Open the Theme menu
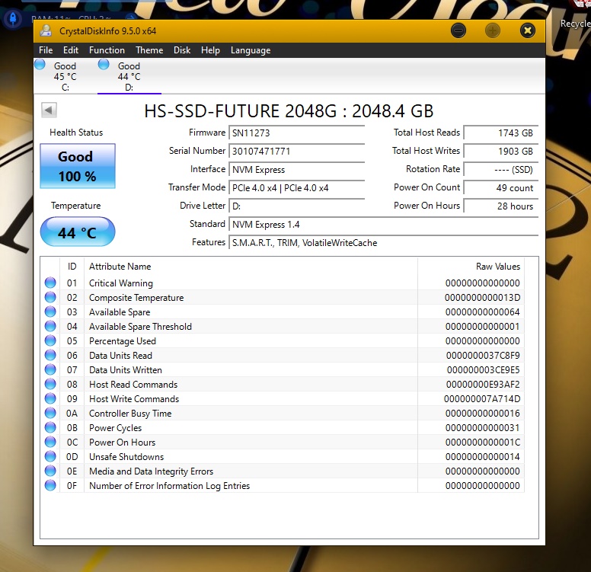591x572 pixels. point(149,50)
